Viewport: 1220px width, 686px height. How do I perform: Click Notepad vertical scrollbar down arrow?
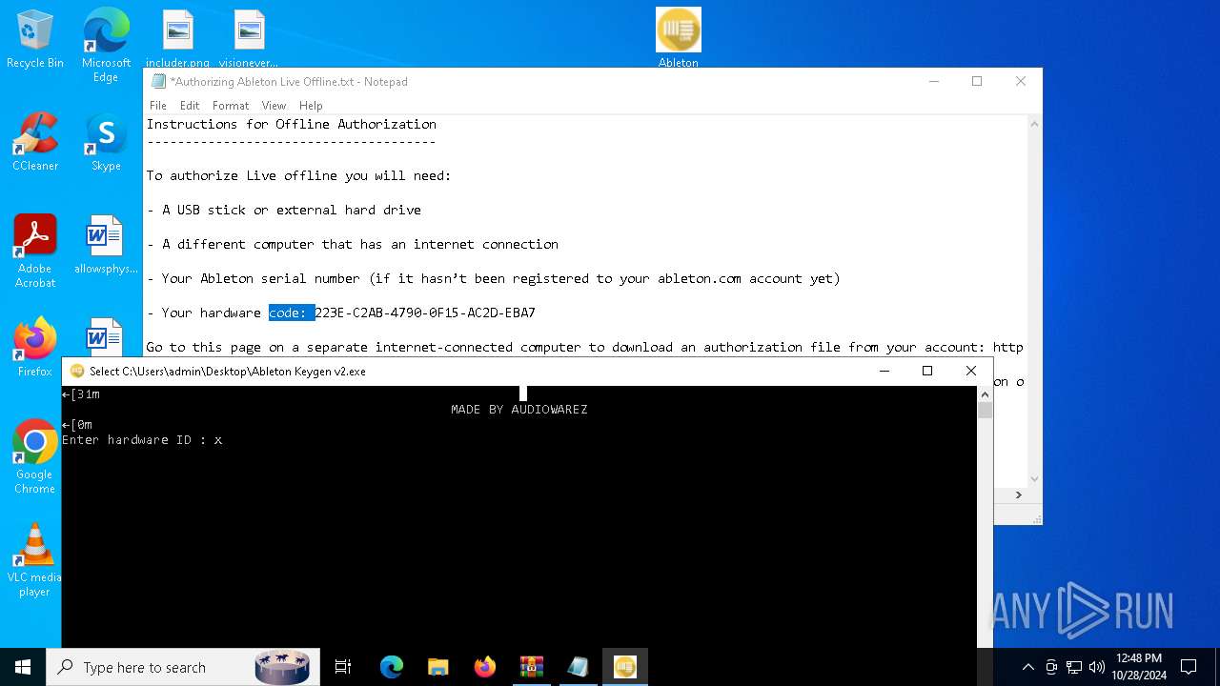click(1034, 479)
